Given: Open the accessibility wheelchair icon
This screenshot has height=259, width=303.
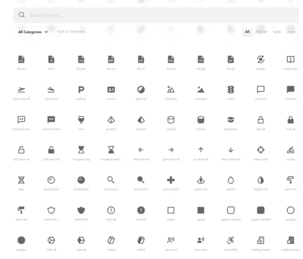Looking at the screenshot, I should 231,240.
